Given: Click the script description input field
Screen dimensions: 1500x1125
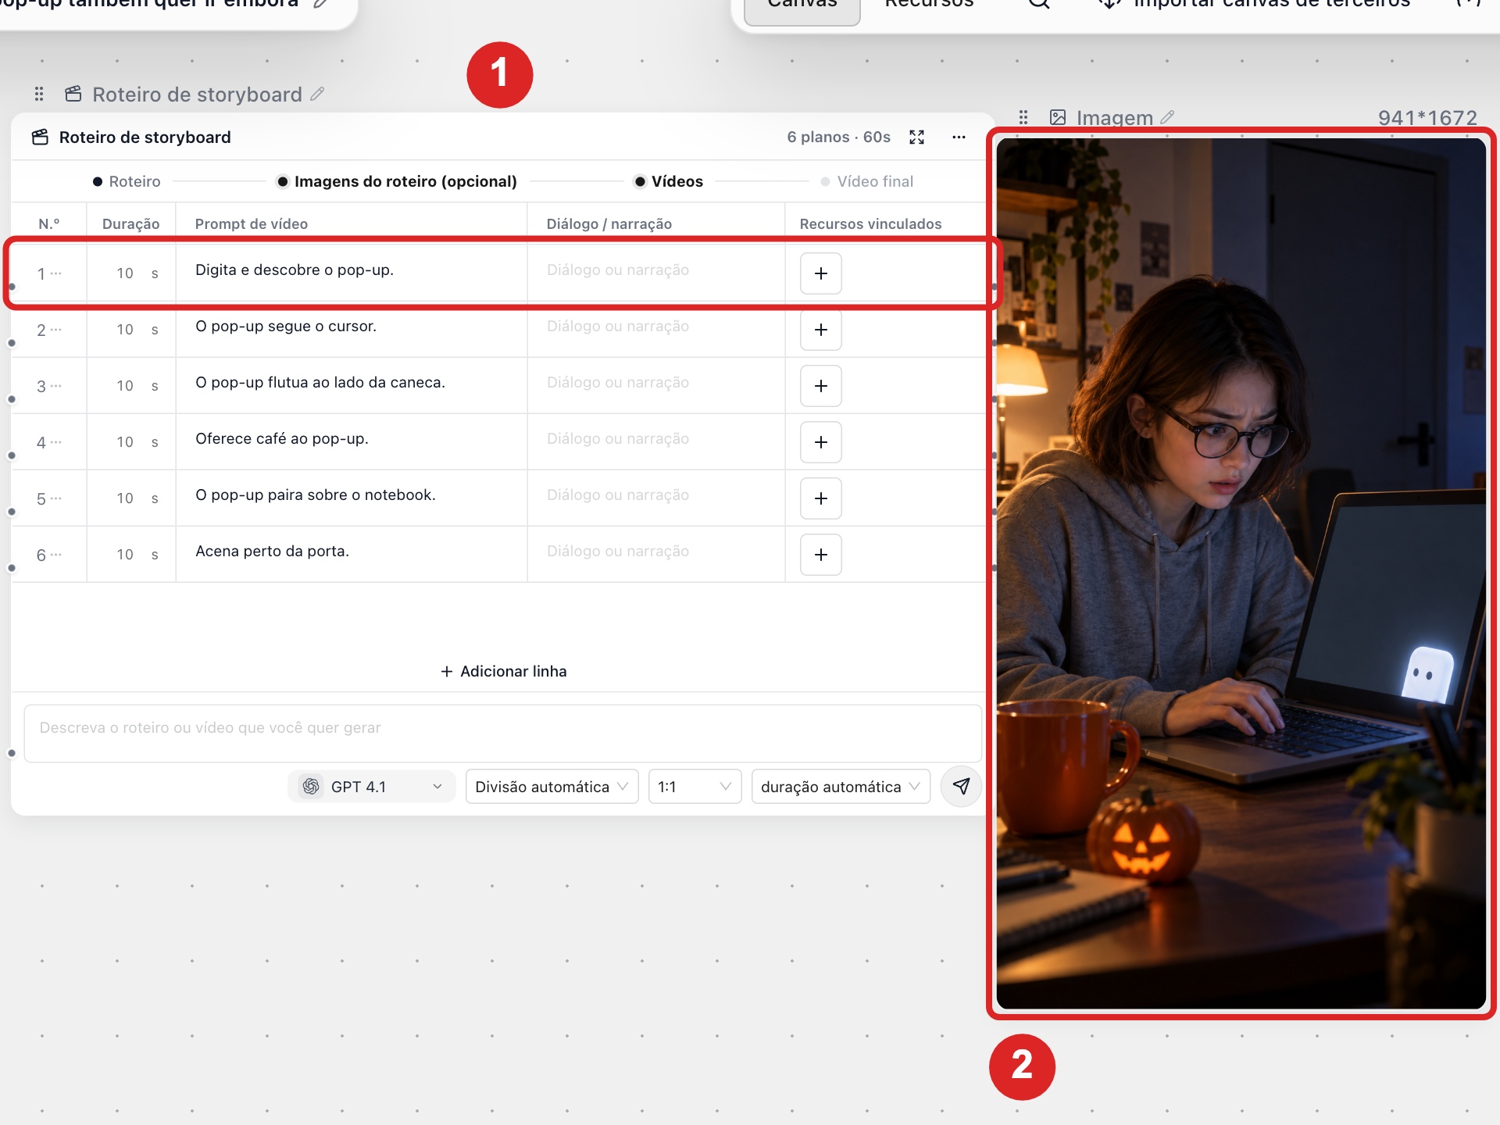Looking at the screenshot, I should pos(503,733).
